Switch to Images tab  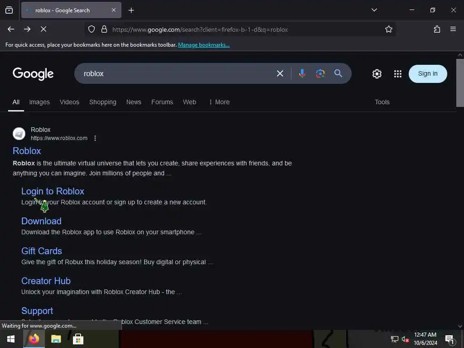point(39,102)
